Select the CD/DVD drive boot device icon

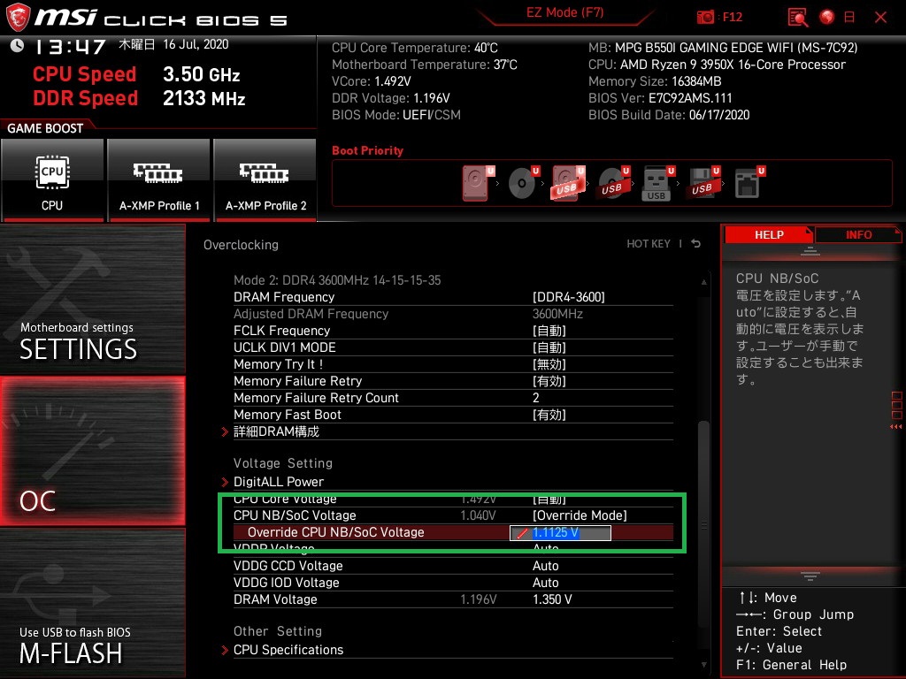point(523,183)
